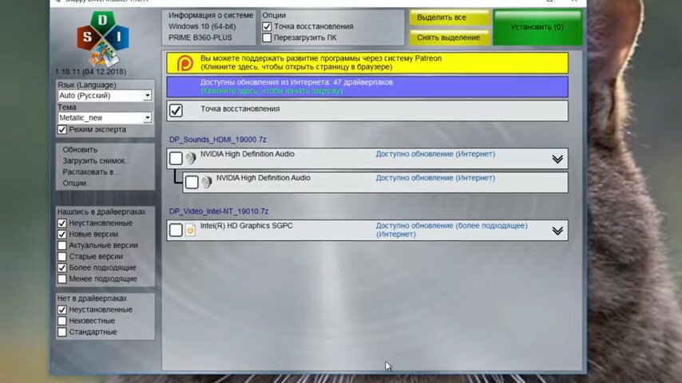Enable 'Стандартные' filter checkbox
The height and width of the screenshot is (383, 682).
click(62, 332)
